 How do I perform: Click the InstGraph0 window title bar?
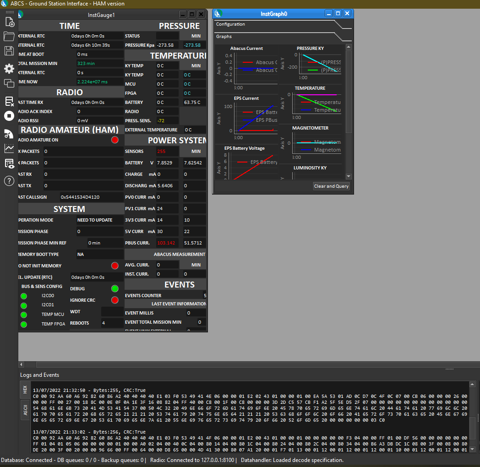274,14
